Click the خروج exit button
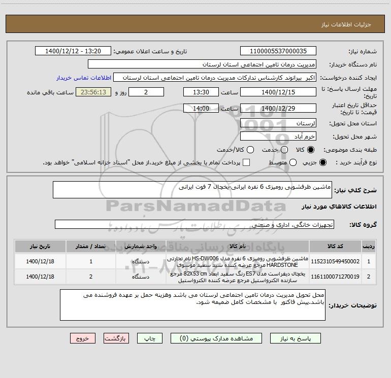391x378 pixels. tap(83, 338)
